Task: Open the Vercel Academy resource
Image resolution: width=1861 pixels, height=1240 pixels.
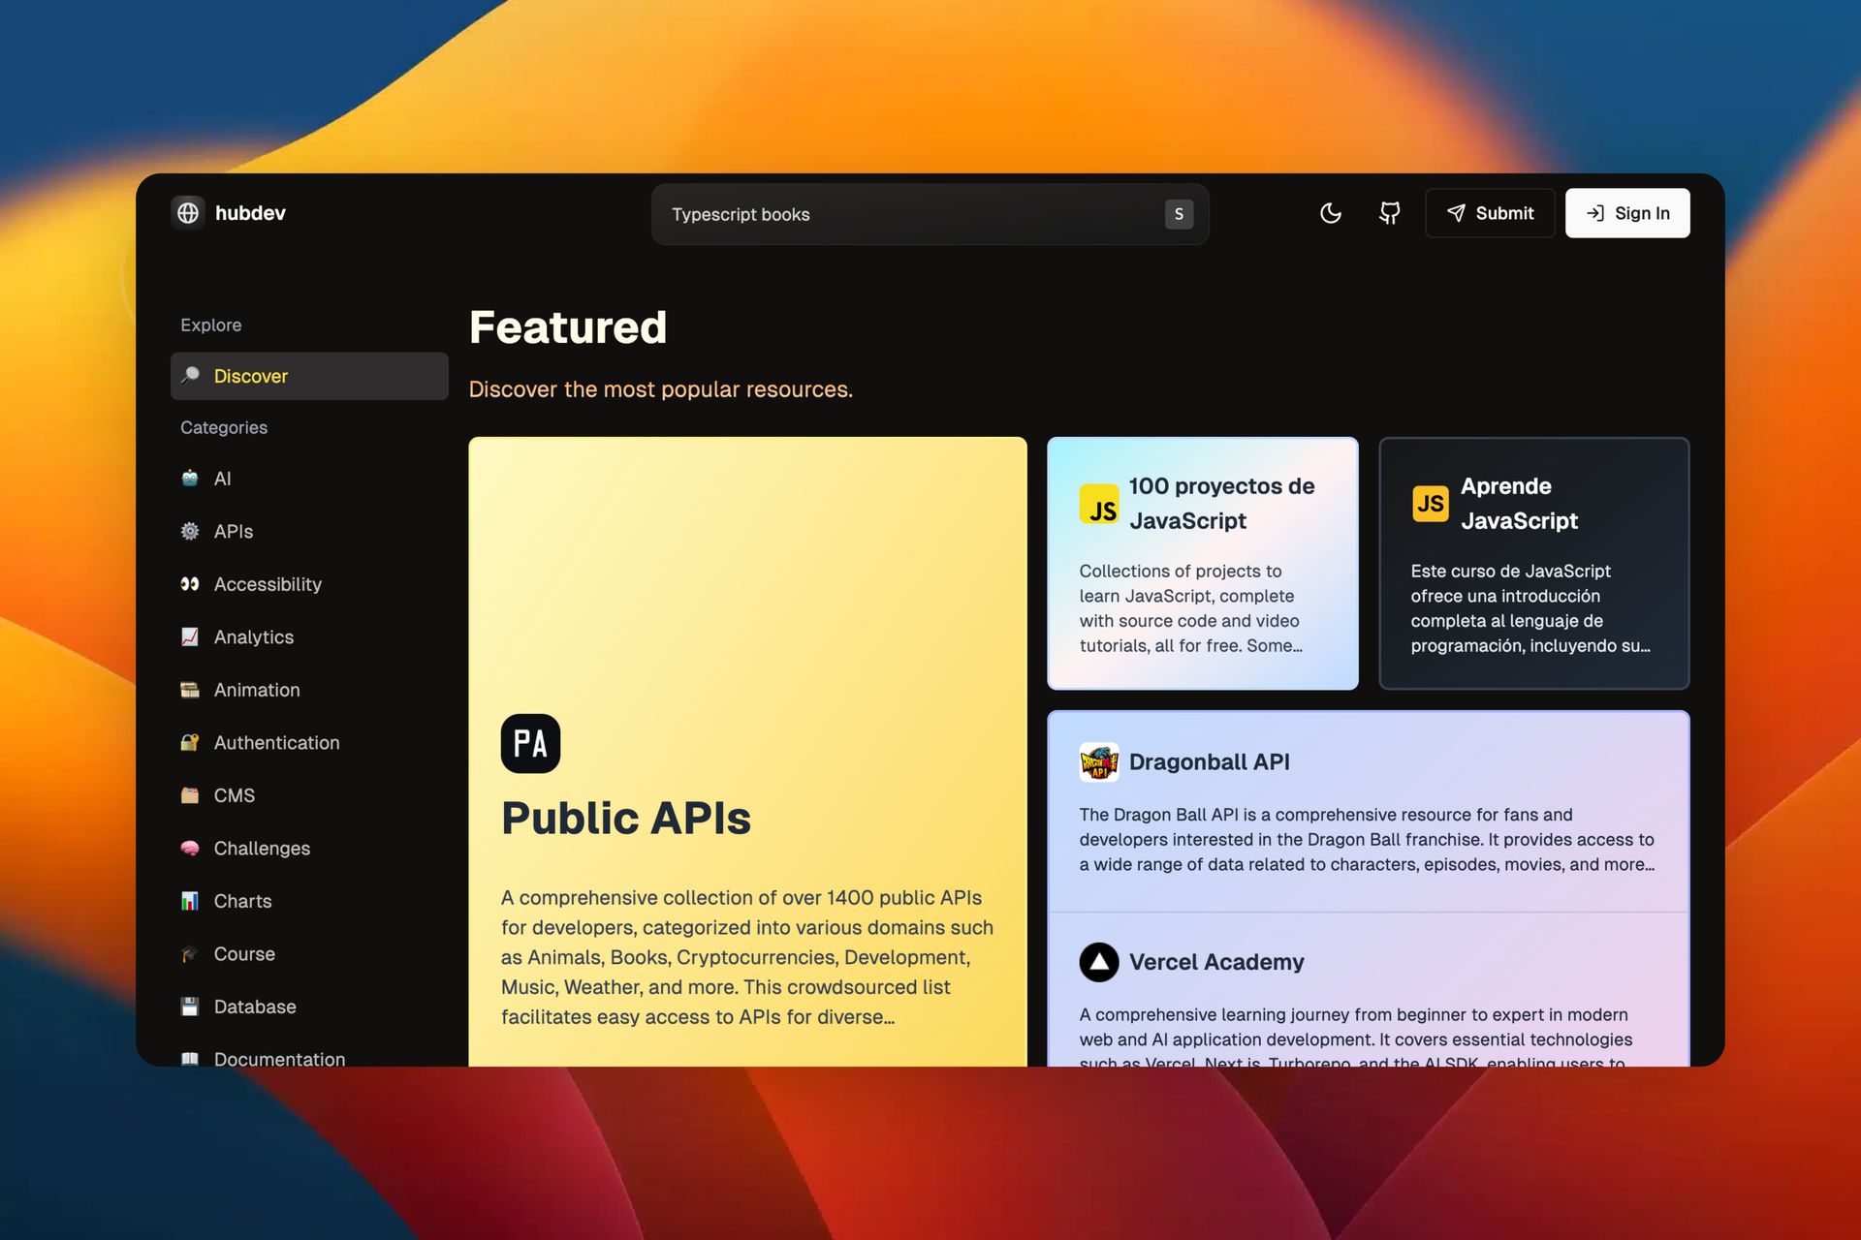Action: click(1215, 962)
